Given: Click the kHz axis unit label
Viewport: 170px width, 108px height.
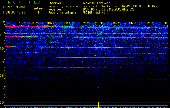Looking at the screenshot, I should click(x=2, y=22).
